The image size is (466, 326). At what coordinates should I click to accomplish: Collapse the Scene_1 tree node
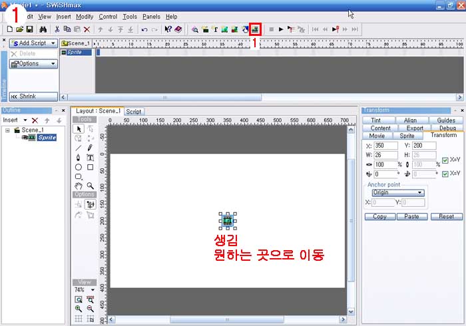[7, 130]
